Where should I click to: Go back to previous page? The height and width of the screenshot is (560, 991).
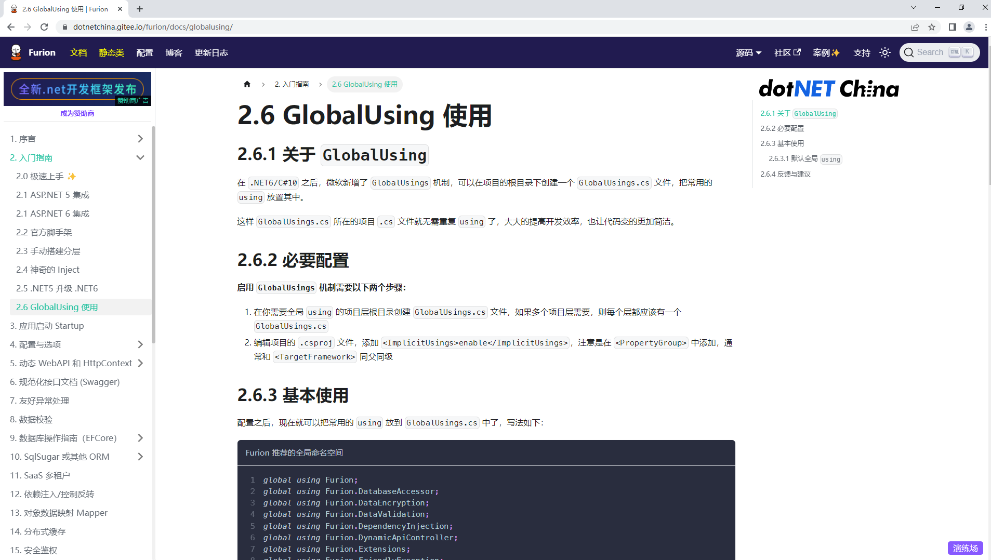click(x=11, y=27)
